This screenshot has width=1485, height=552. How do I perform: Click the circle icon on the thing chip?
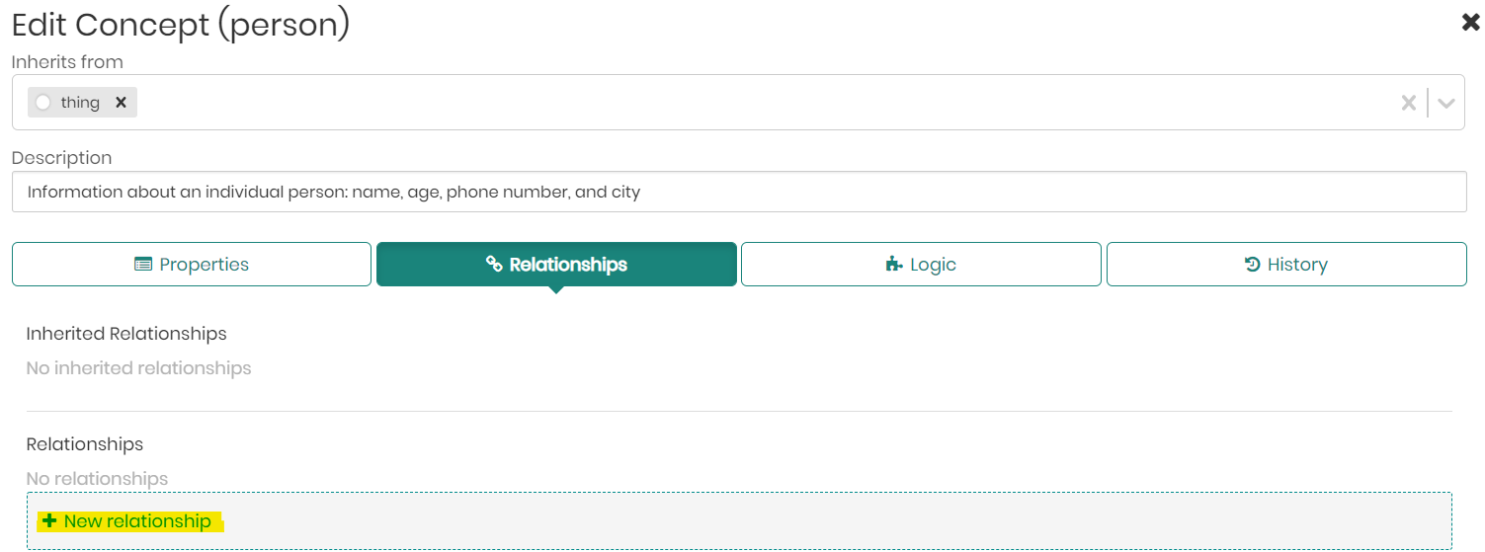43,102
